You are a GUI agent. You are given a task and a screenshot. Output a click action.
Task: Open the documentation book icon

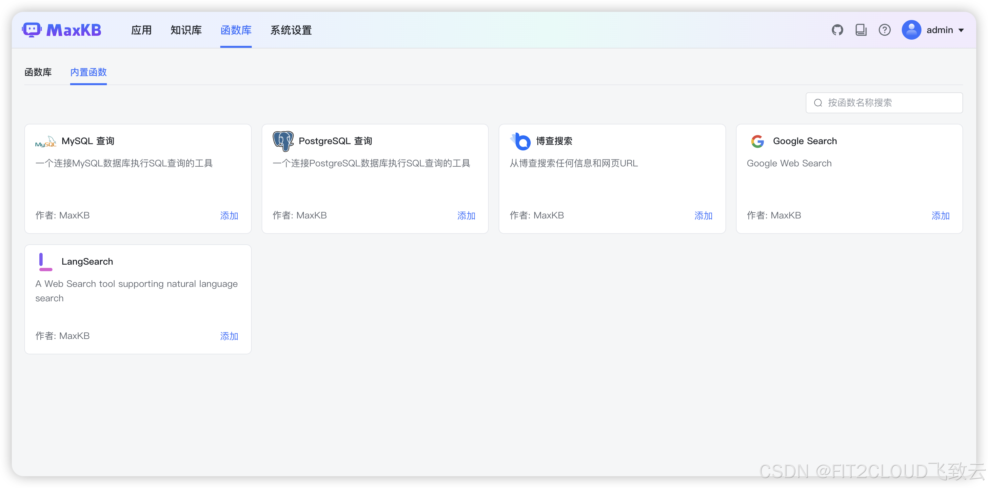861,30
